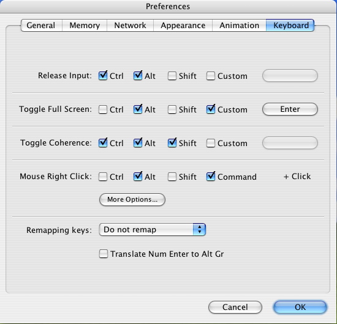This screenshot has width=337, height=324.
Task: Enable Custom key for Release Input
Action: click(211, 76)
